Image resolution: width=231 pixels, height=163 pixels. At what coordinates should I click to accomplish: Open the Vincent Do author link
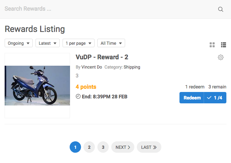click(x=92, y=67)
